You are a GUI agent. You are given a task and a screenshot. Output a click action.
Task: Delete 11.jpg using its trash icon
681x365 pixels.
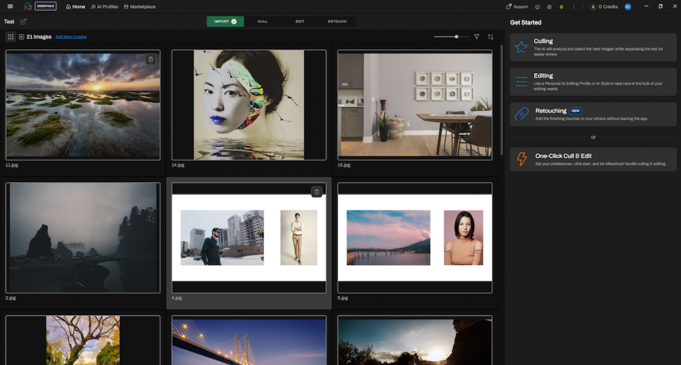click(151, 59)
